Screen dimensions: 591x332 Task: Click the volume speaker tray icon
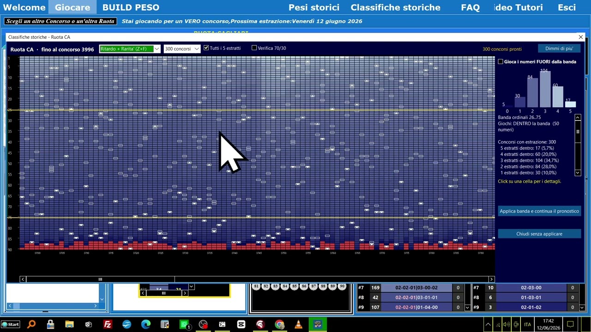[x=507, y=324]
